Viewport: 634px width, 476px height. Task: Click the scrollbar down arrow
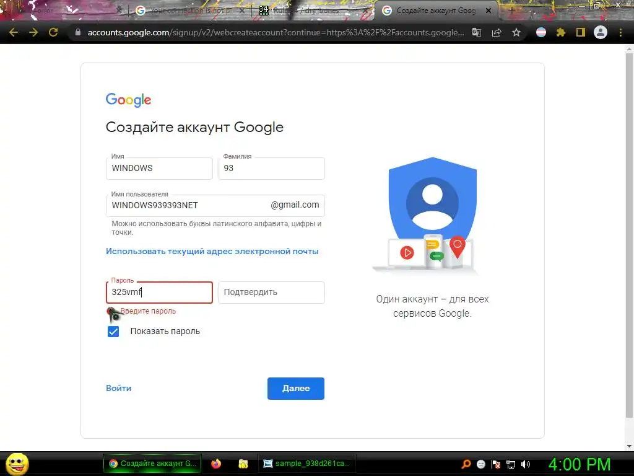coord(629,446)
